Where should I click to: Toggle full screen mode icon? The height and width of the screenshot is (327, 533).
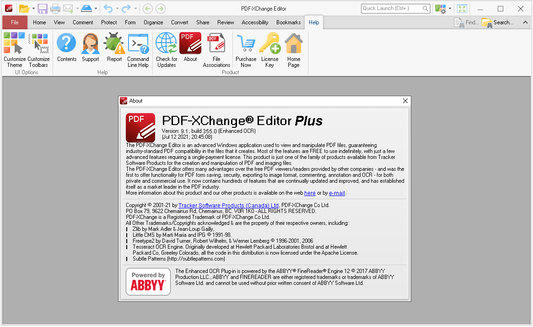pos(462,9)
